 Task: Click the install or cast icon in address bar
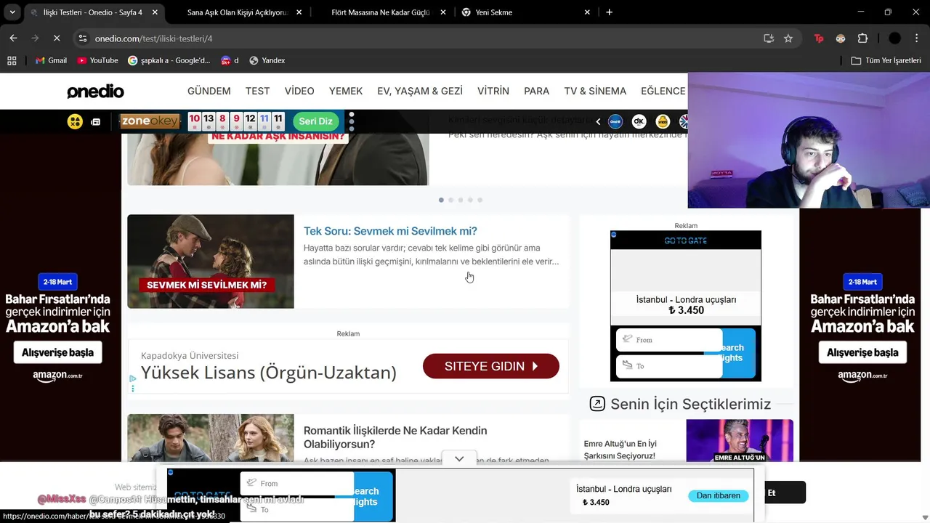coord(769,38)
